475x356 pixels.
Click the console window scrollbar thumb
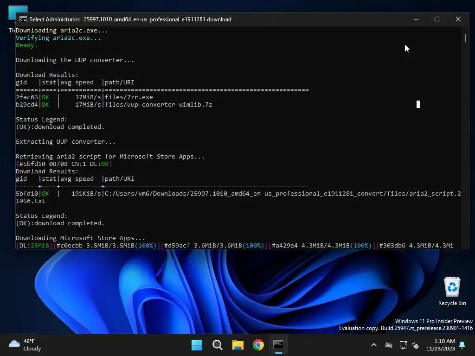465,38
